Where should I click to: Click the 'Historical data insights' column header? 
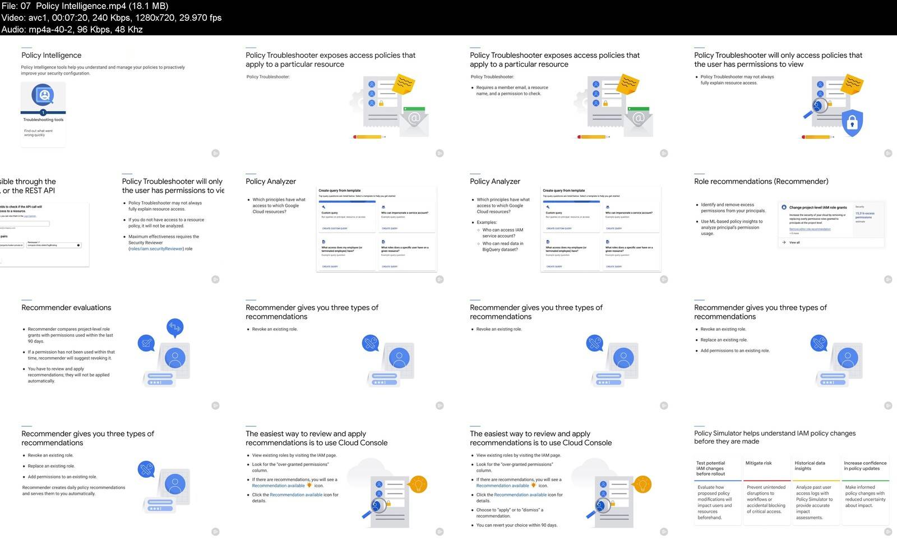810,465
